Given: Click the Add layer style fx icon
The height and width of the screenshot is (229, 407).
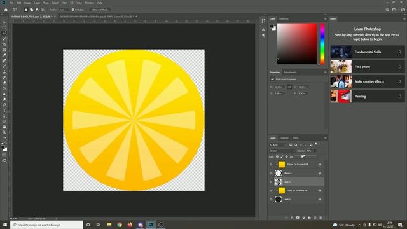Looking at the screenshot, I should click(x=292, y=218).
